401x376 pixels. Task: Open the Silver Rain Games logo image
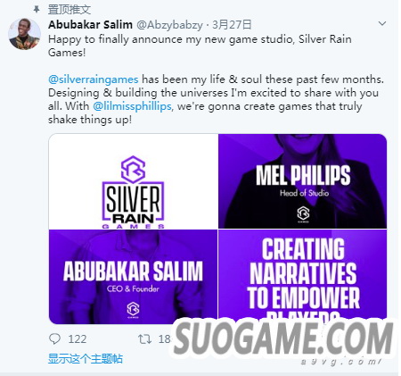[134, 181]
